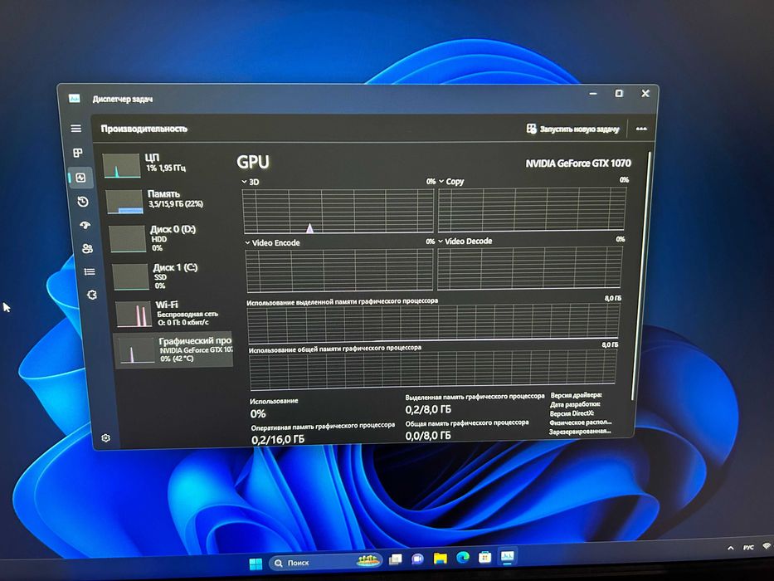The width and height of the screenshot is (774, 581).
Task: Open the Chat app on taskbar
Action: click(417, 559)
